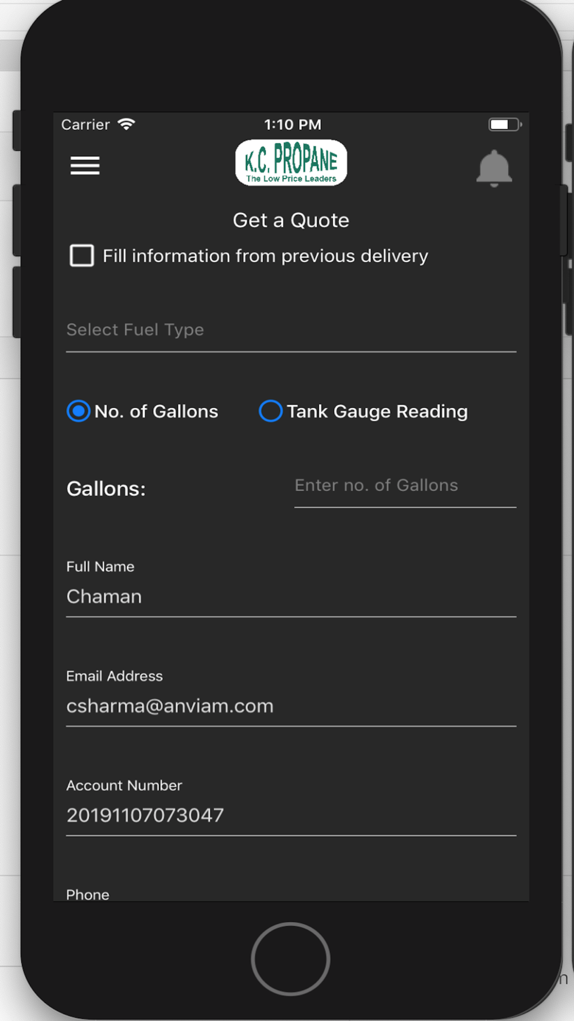Tap the Carrier label in status bar

click(x=86, y=125)
